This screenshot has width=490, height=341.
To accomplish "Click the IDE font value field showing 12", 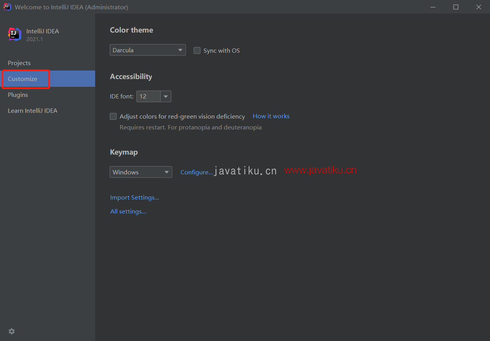I will coord(148,96).
